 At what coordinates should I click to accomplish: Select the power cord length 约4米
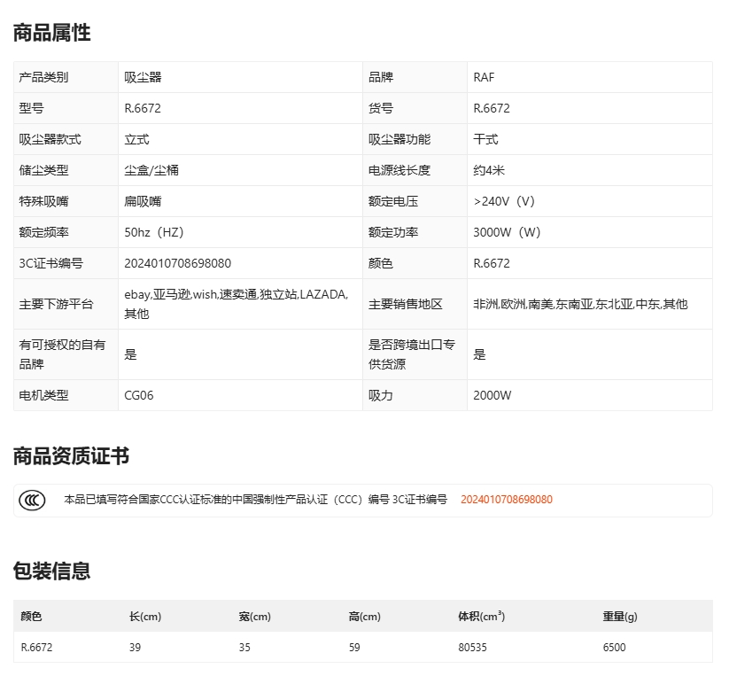coord(489,170)
